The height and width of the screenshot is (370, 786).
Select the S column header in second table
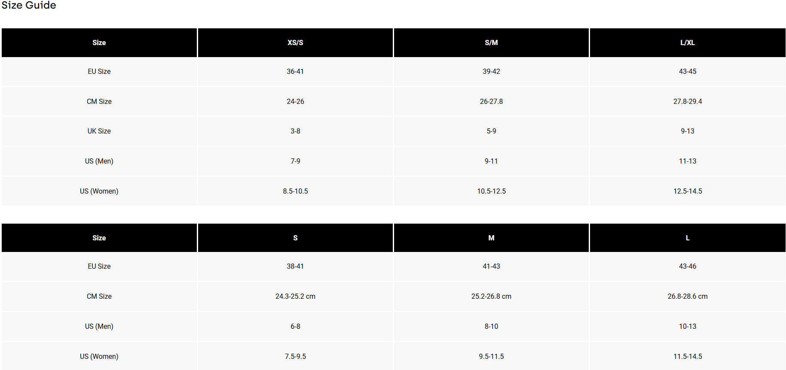[x=295, y=238]
